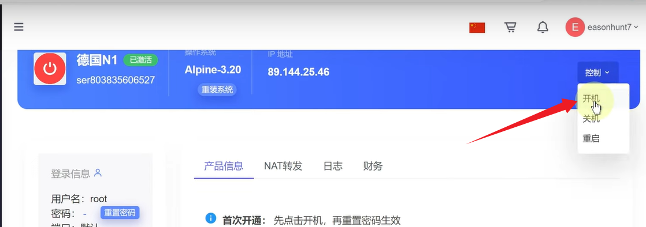Switch to the 日志 tab
The image size is (646, 227).
click(333, 166)
